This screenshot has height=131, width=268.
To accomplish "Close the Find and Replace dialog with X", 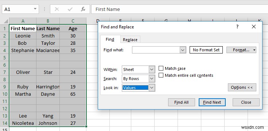I will [x=254, y=27].
